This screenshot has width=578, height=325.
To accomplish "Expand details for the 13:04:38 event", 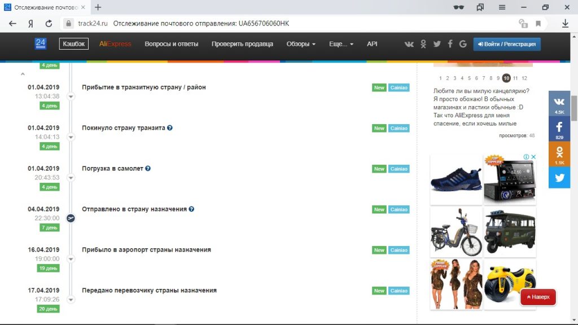I will click(x=71, y=96).
